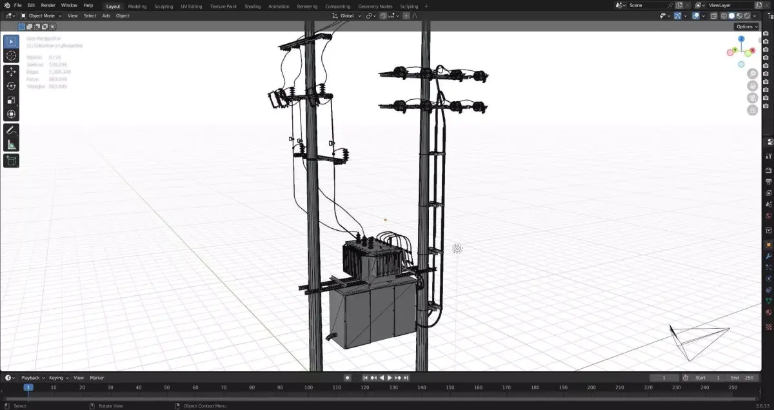
Task: Click the zoom magnifier viewport gizmo
Action: [753, 74]
